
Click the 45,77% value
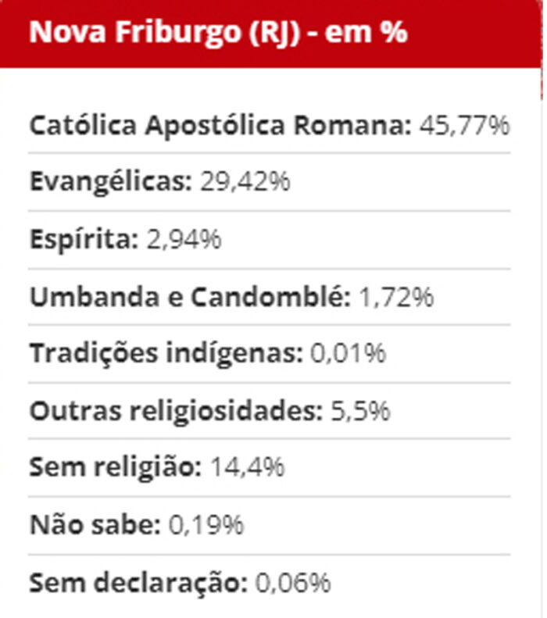(463, 125)
